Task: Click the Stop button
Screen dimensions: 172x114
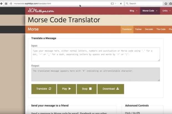Action: pos(87,89)
